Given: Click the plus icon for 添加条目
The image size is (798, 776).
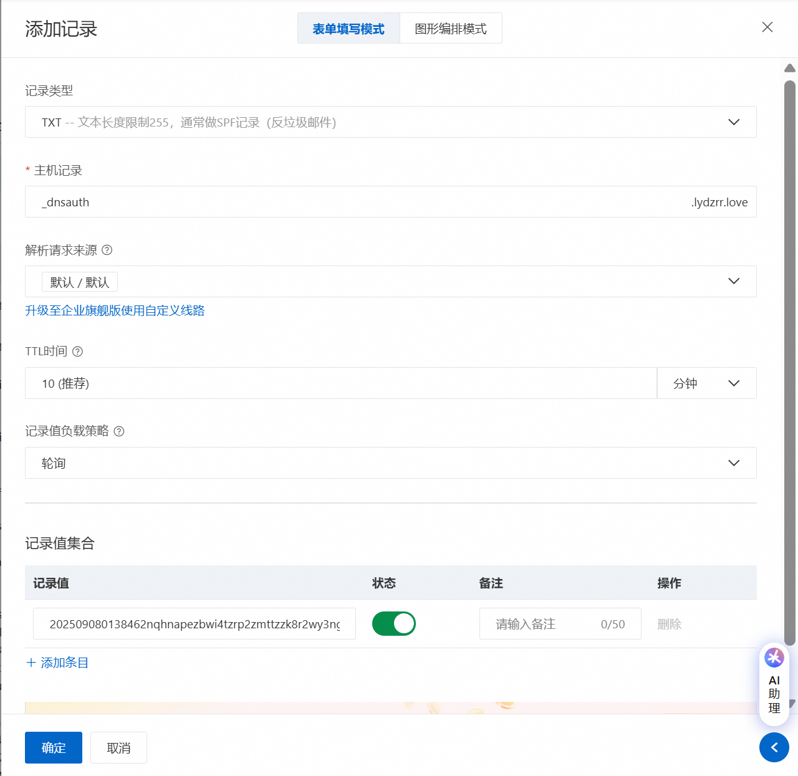Looking at the screenshot, I should point(31,663).
